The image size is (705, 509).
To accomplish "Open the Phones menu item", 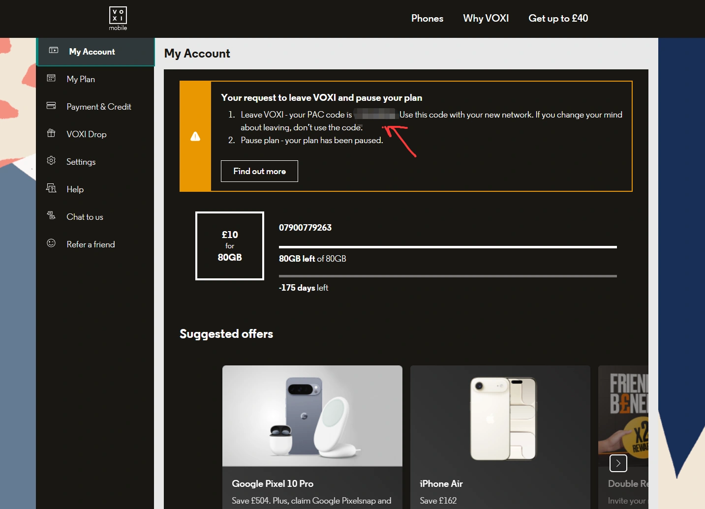I will tap(427, 18).
